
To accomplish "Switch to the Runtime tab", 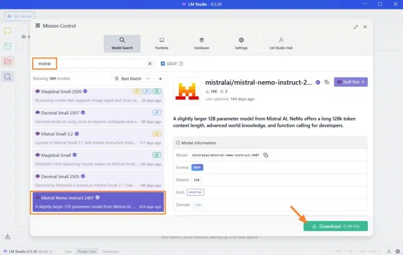I will 162,44.
